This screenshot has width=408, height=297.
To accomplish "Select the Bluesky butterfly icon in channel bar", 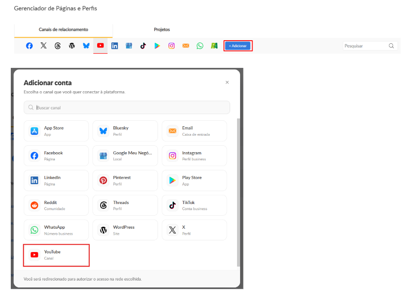I will tap(86, 46).
